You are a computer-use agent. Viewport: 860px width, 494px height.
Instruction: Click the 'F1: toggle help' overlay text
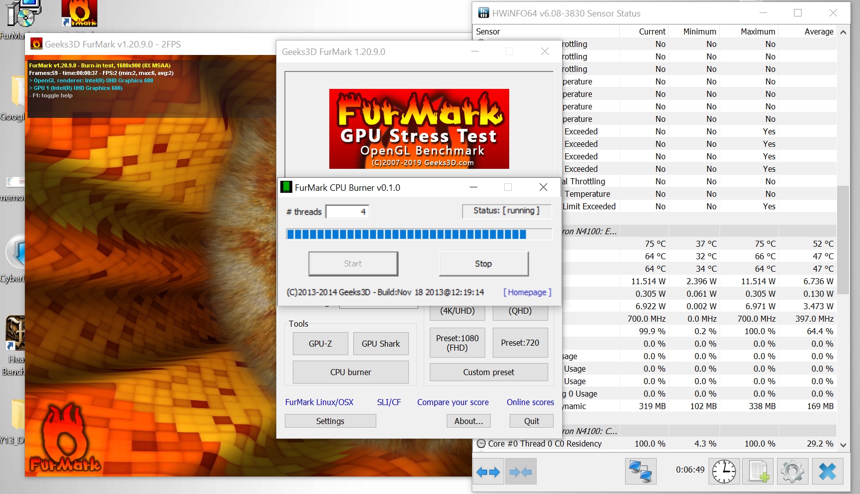(x=51, y=95)
